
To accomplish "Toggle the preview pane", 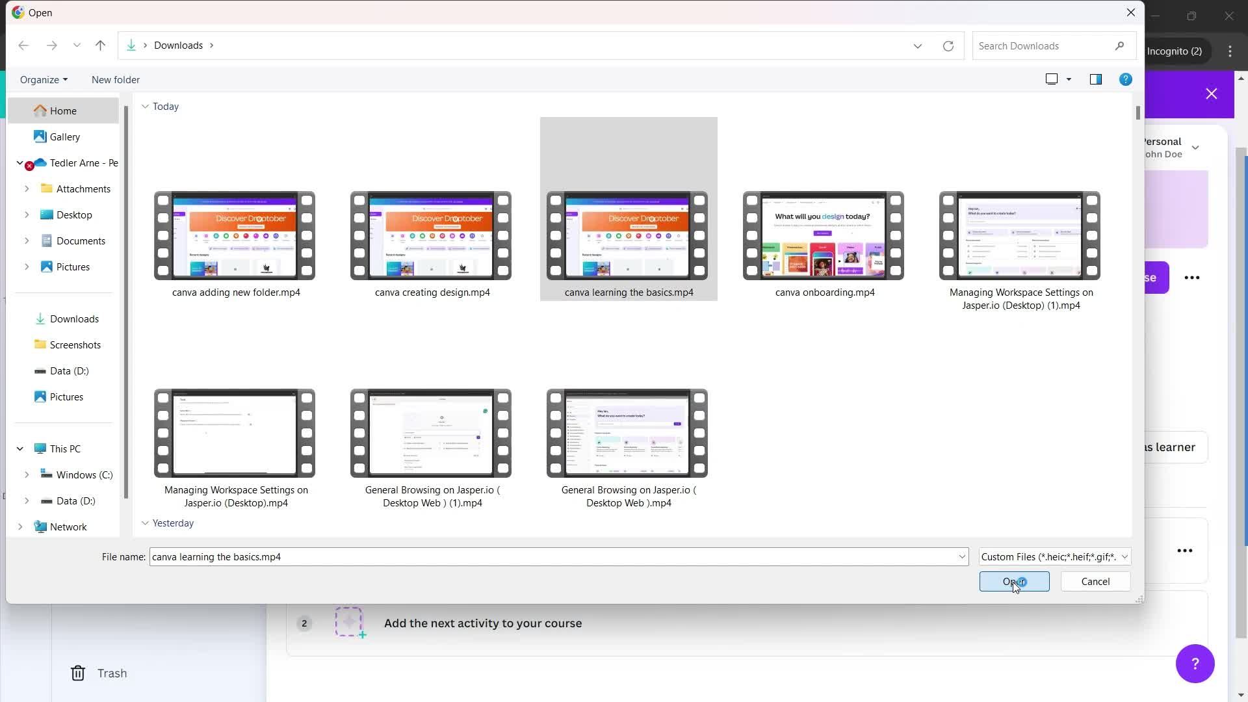I will click(1096, 79).
